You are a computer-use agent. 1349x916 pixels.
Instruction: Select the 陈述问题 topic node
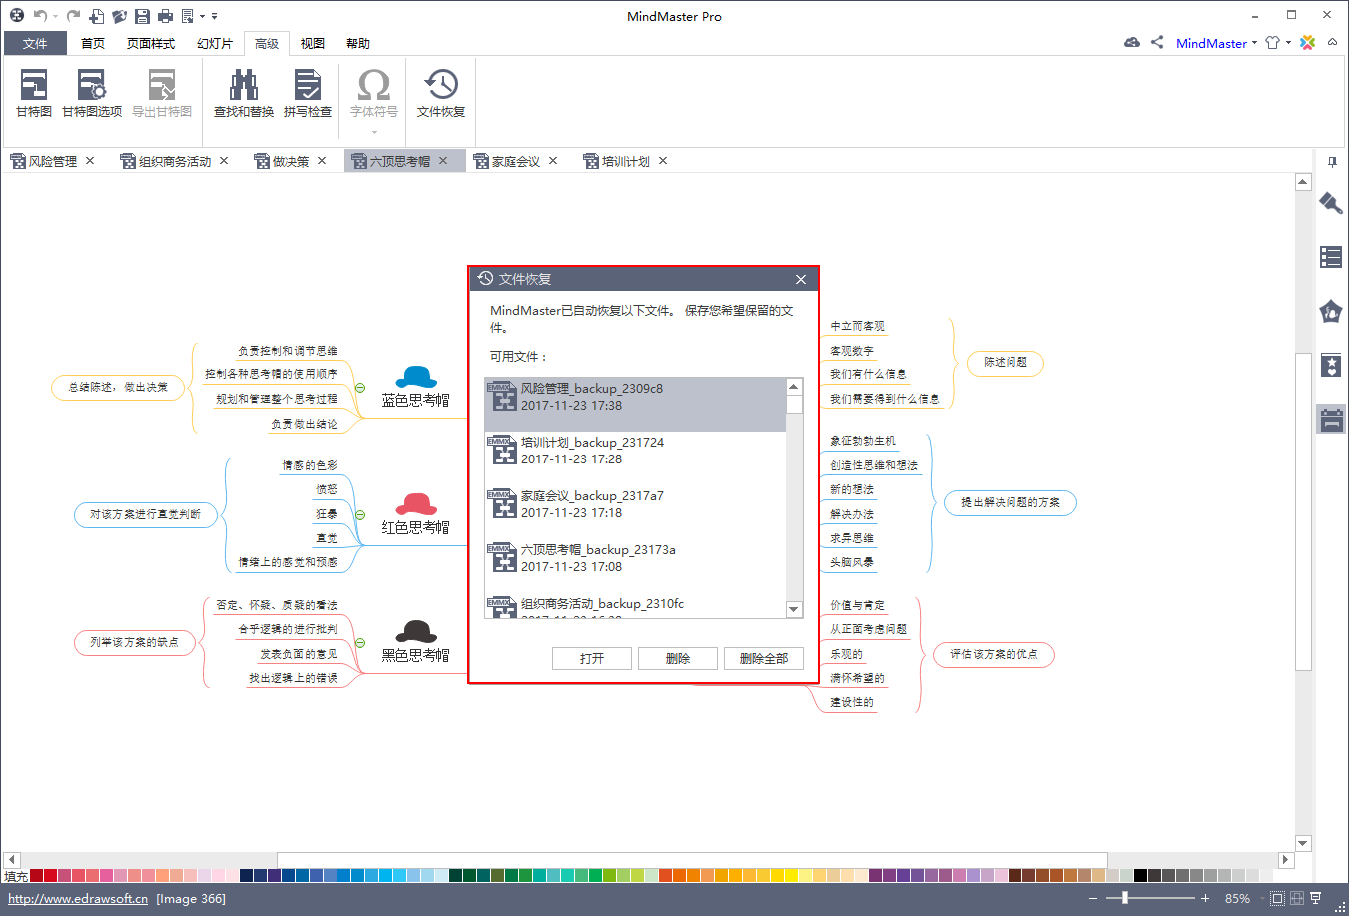tap(1006, 362)
